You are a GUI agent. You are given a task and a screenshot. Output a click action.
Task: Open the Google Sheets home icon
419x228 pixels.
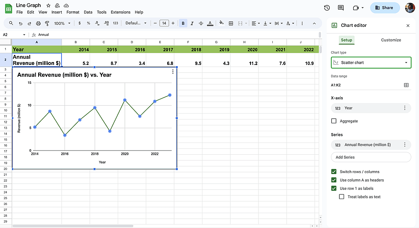click(8, 8)
